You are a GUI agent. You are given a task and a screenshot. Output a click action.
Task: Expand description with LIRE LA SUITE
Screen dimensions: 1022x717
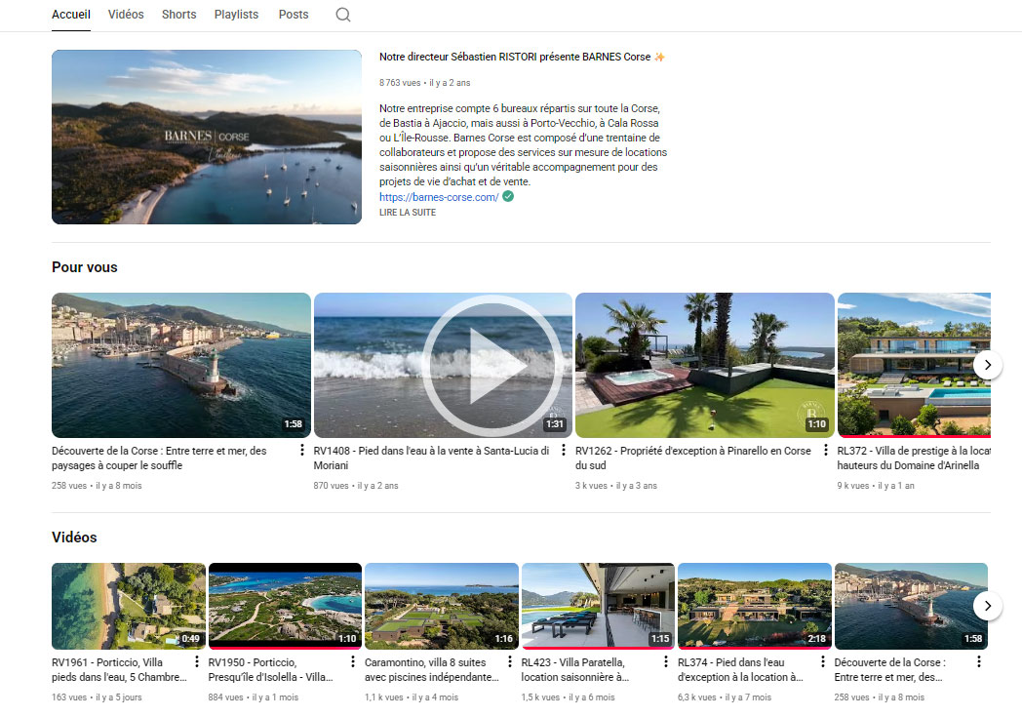(x=407, y=213)
